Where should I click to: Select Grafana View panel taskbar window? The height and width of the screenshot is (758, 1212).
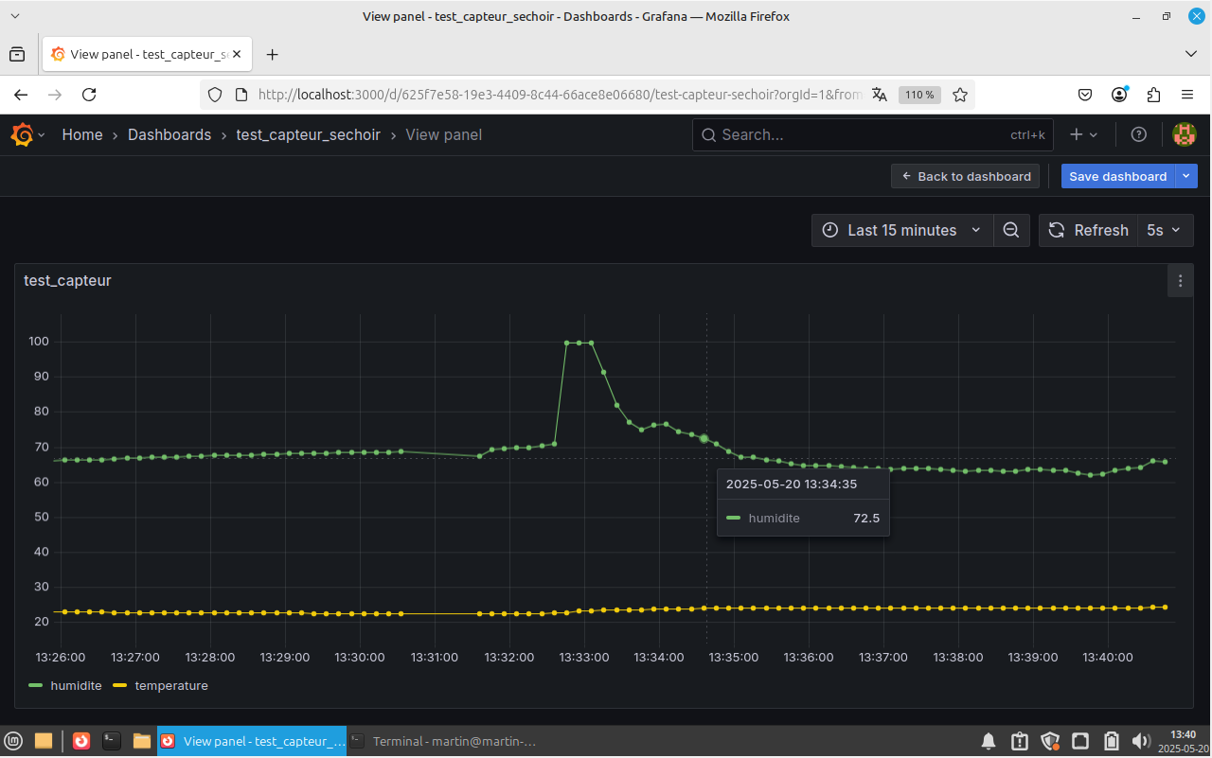tap(252, 741)
